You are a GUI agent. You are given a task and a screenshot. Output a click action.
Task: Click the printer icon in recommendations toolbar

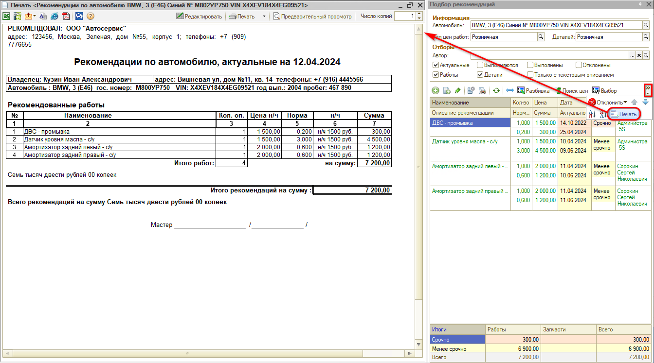tap(482, 91)
